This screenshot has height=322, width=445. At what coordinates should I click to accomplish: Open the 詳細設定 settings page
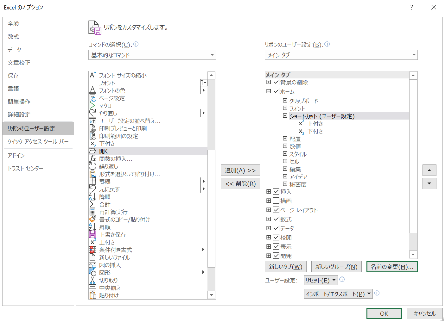point(19,115)
